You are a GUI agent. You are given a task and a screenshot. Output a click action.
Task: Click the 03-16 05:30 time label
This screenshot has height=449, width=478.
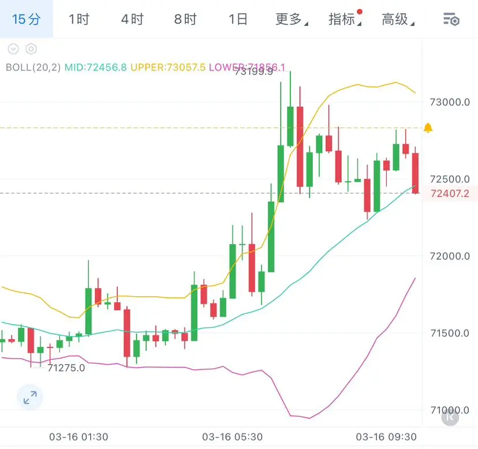[232, 437]
